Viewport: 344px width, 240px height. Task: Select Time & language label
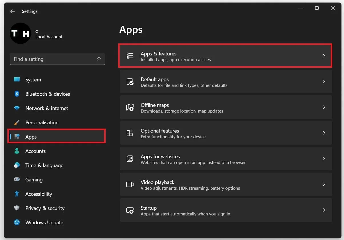(44, 165)
